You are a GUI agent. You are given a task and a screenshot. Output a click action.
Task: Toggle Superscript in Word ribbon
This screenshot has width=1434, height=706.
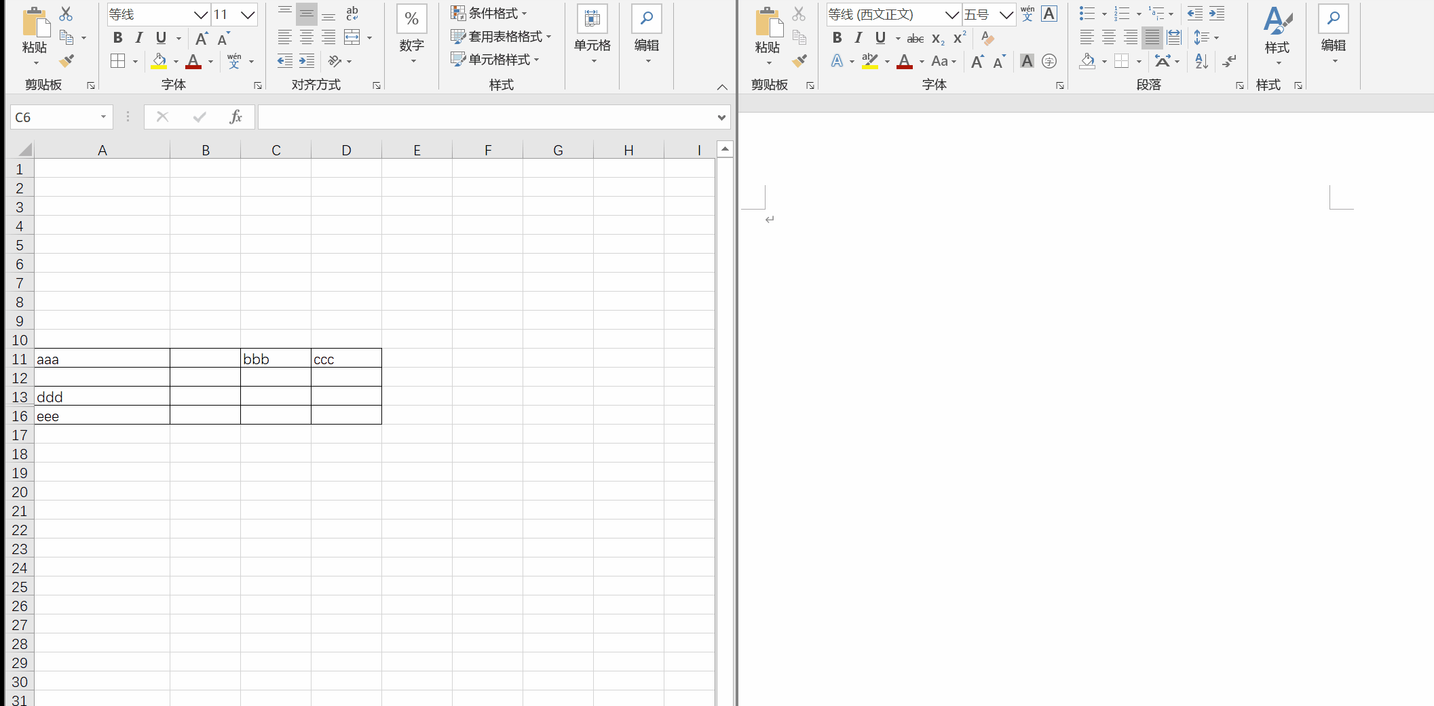tap(960, 38)
